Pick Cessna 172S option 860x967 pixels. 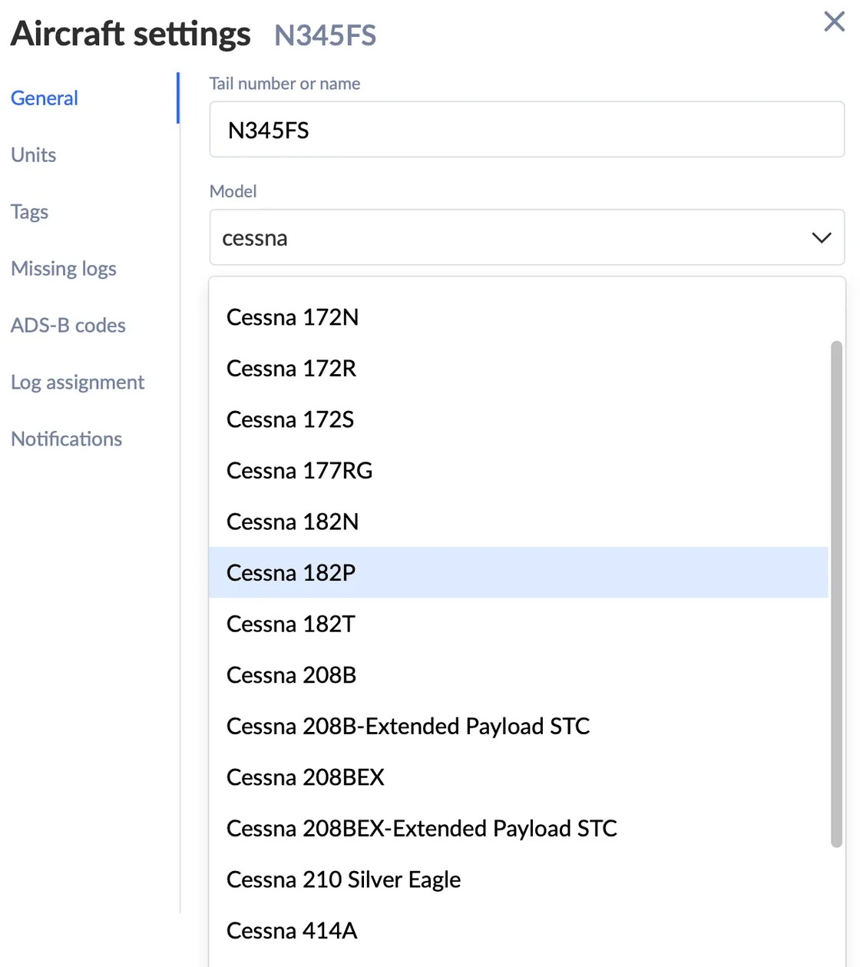coord(518,419)
